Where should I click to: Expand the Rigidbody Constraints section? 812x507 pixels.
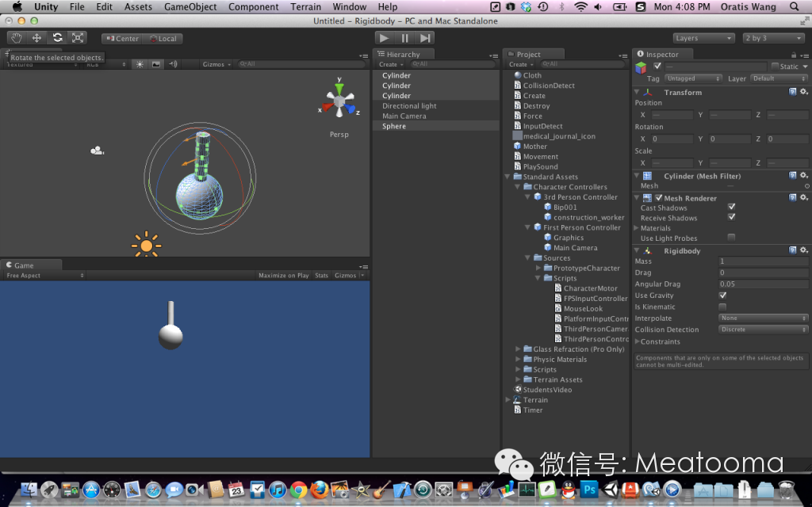[x=637, y=341]
